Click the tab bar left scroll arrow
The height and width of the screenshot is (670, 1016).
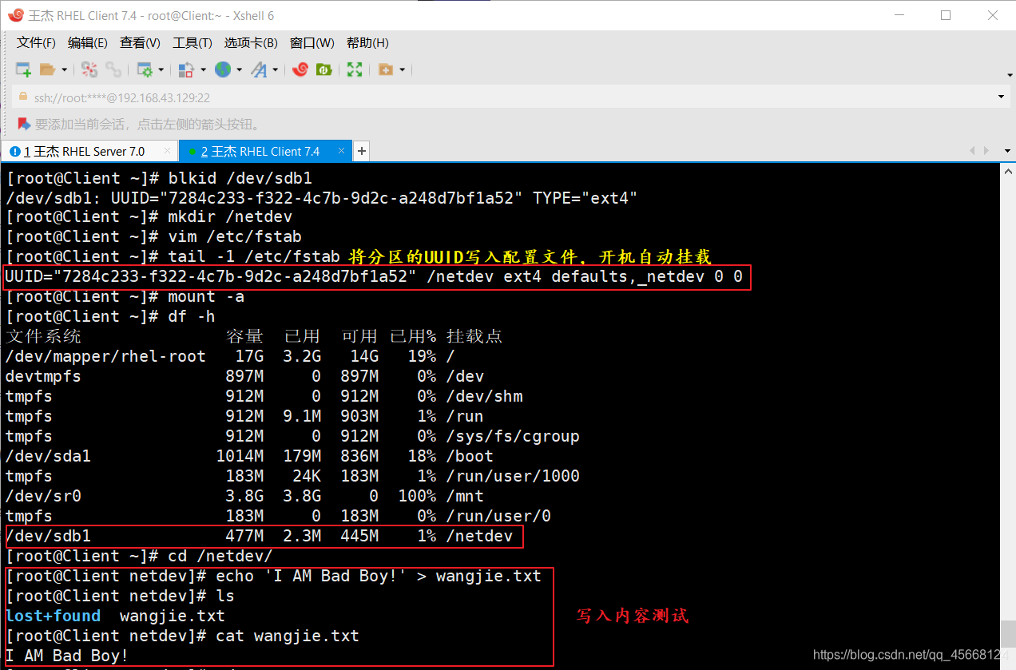click(972, 150)
